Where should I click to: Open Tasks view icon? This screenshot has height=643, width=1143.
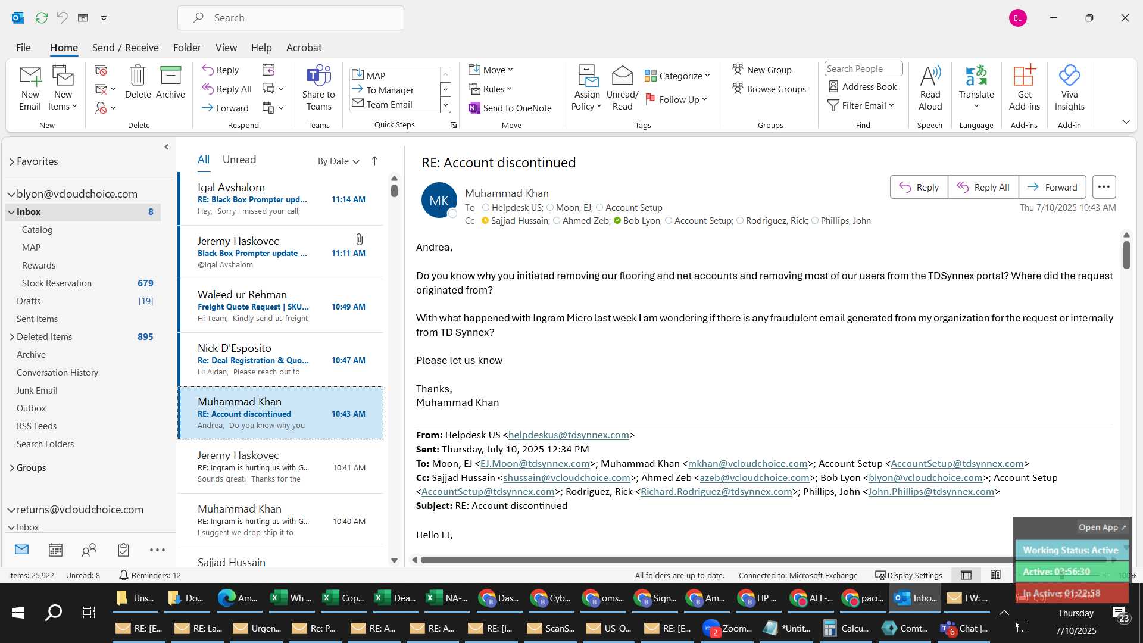(x=123, y=550)
